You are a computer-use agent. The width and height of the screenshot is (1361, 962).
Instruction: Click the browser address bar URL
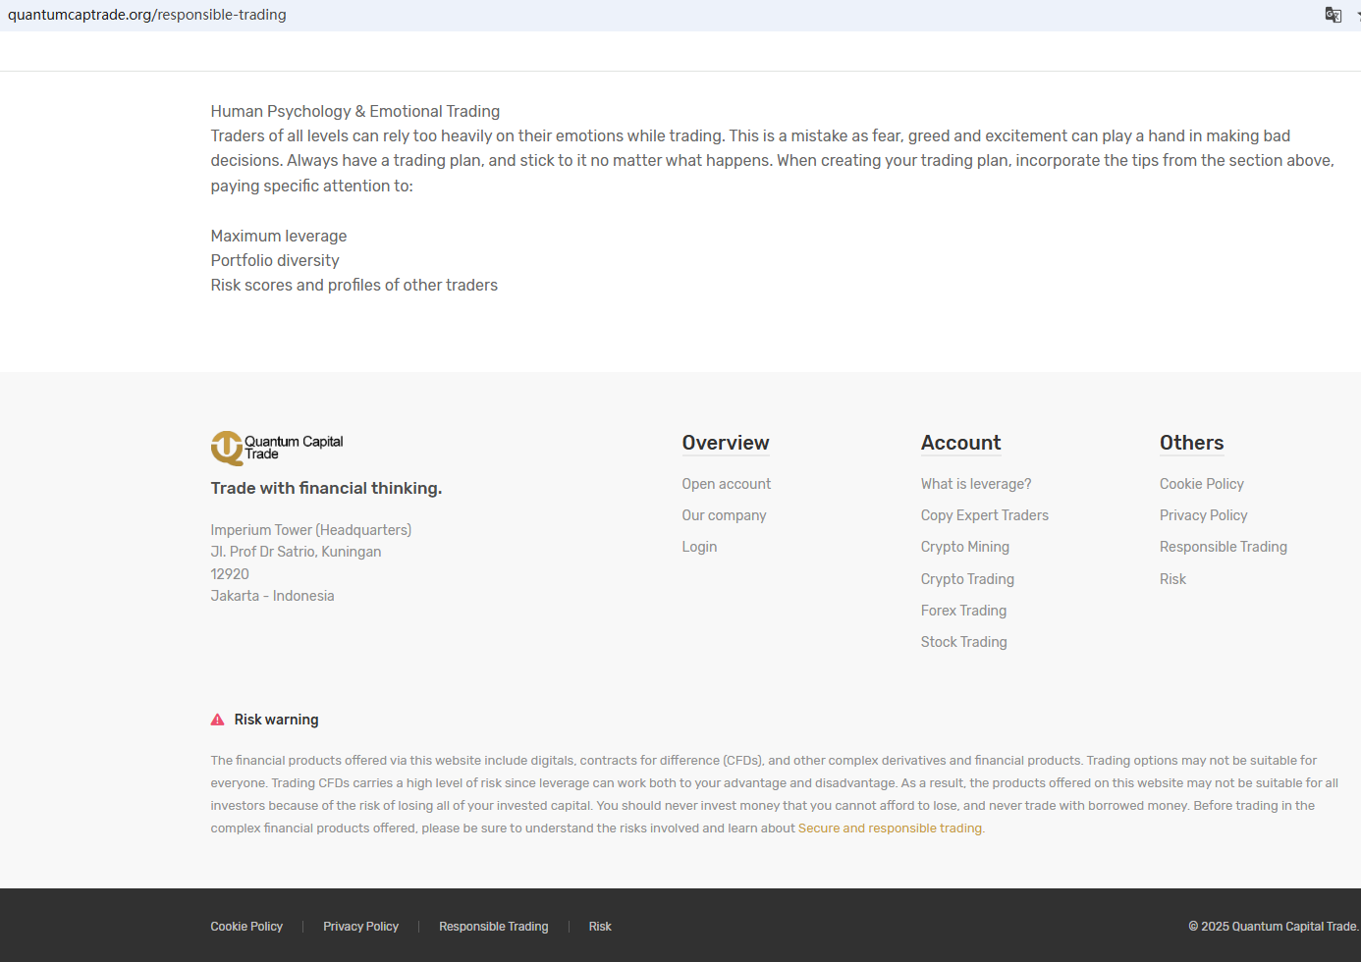point(147,15)
